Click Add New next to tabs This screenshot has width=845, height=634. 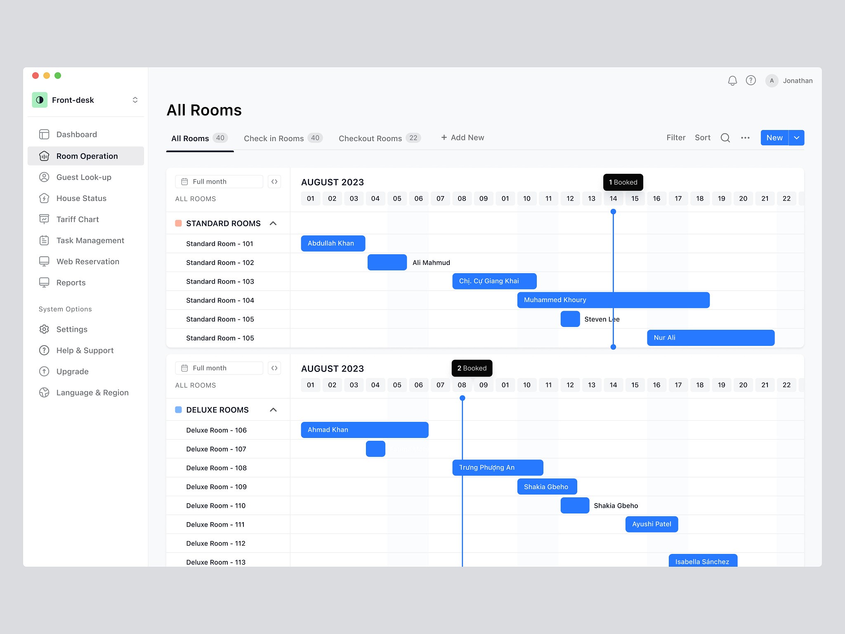pos(462,138)
